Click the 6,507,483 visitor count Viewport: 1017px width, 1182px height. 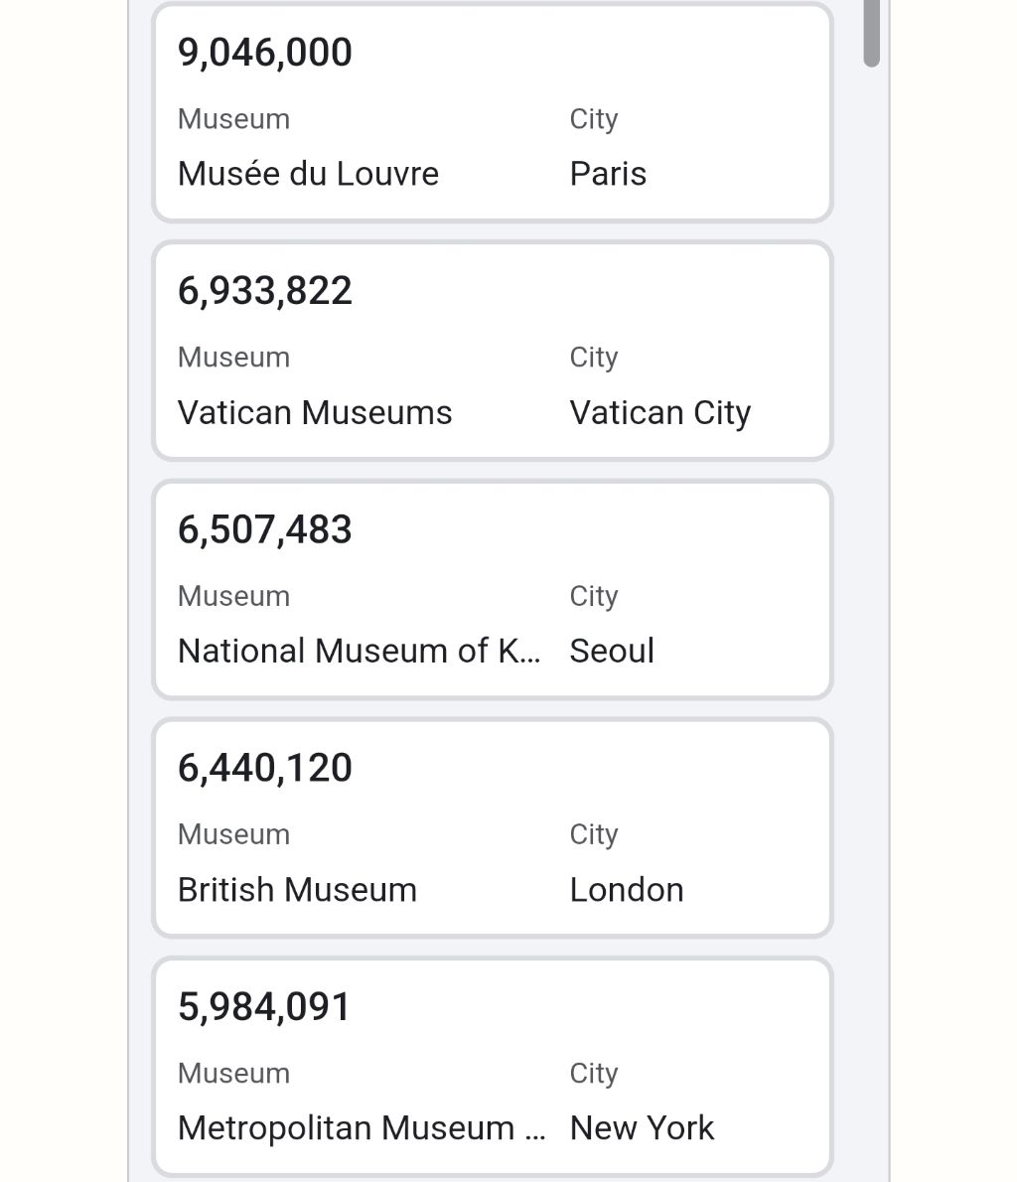pos(264,529)
